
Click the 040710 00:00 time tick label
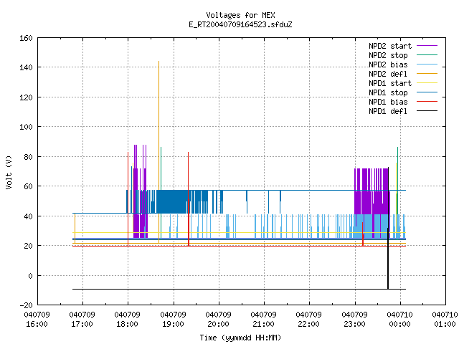400,320
